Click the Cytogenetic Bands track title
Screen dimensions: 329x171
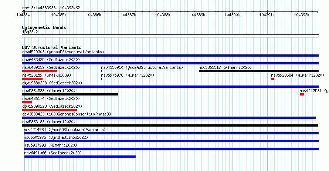pyautogui.click(x=44, y=27)
